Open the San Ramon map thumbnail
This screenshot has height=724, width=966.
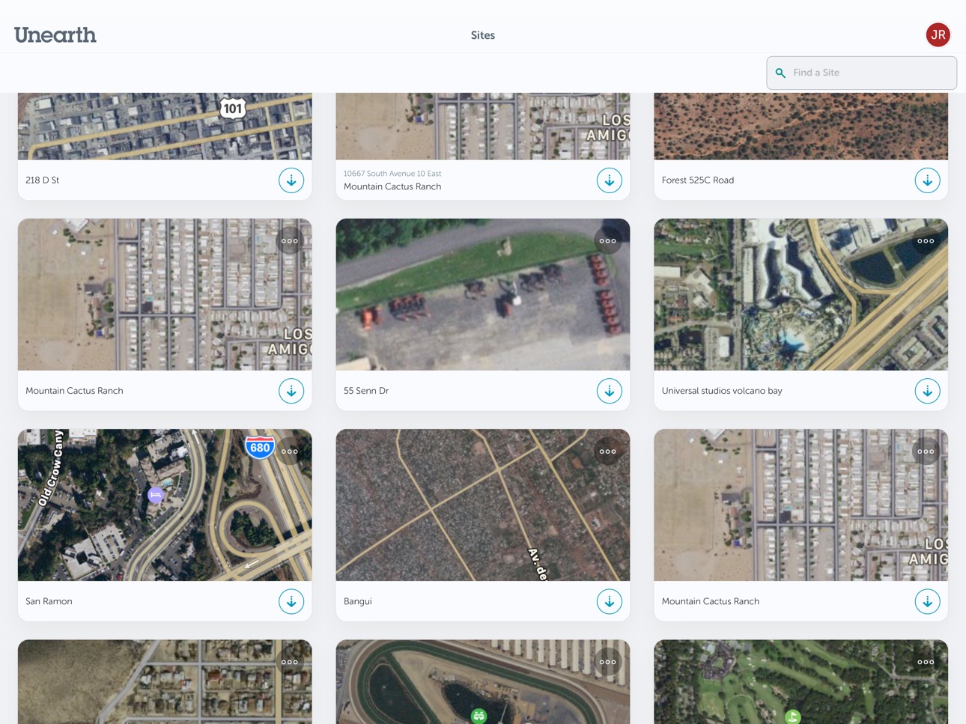click(x=165, y=505)
